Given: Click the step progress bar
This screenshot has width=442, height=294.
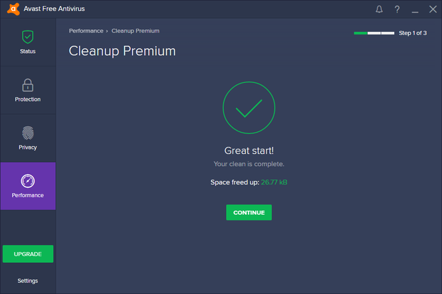Looking at the screenshot, I should tap(374, 33).
